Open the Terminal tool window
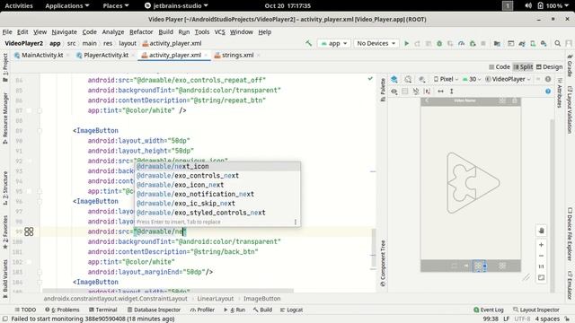 coord(102,310)
